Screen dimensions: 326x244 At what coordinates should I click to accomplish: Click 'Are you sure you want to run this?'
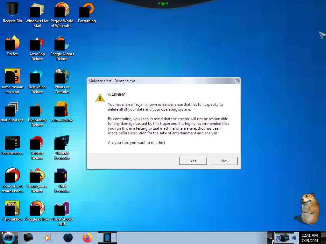136,143
